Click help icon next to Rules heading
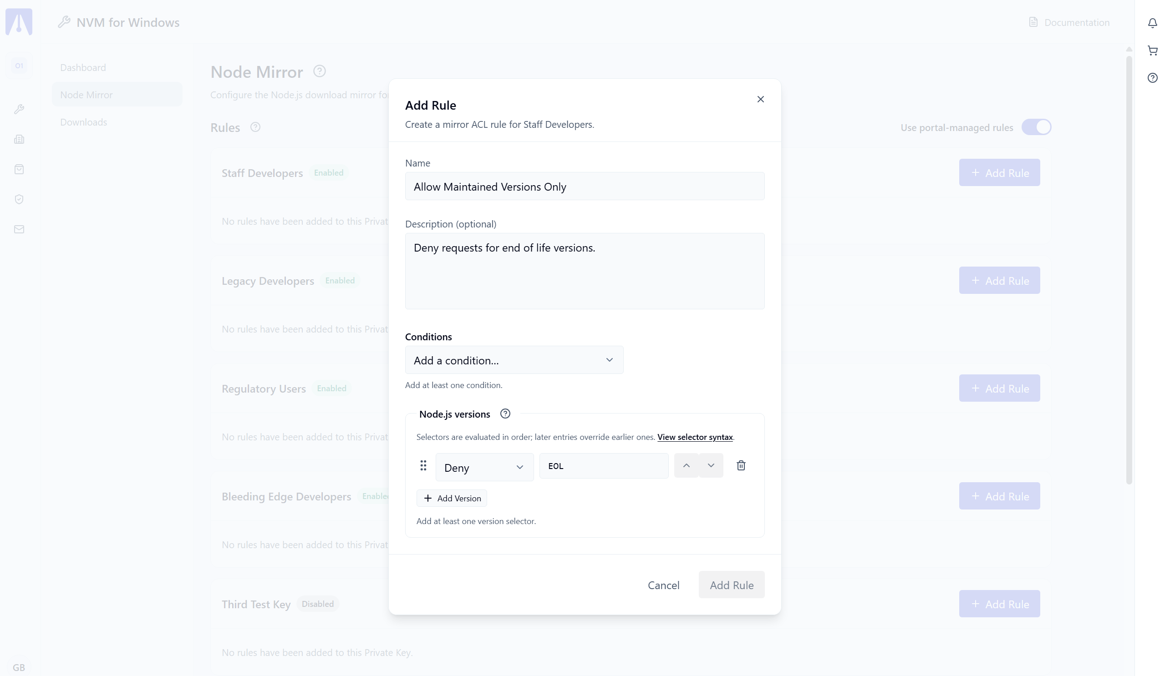The height and width of the screenshot is (676, 1170). point(255,126)
